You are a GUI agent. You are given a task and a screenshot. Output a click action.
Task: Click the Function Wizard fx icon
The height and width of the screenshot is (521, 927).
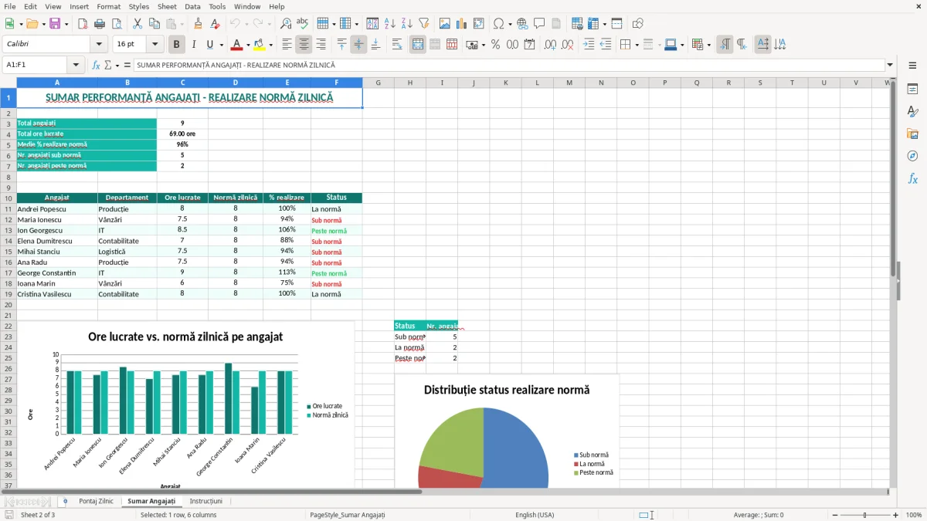pyautogui.click(x=96, y=65)
